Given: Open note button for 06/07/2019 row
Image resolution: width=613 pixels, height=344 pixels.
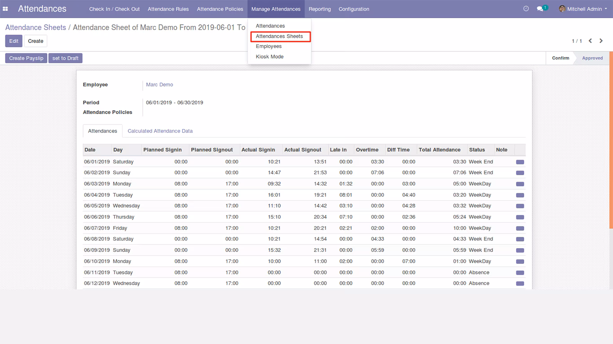Looking at the screenshot, I should [520, 228].
